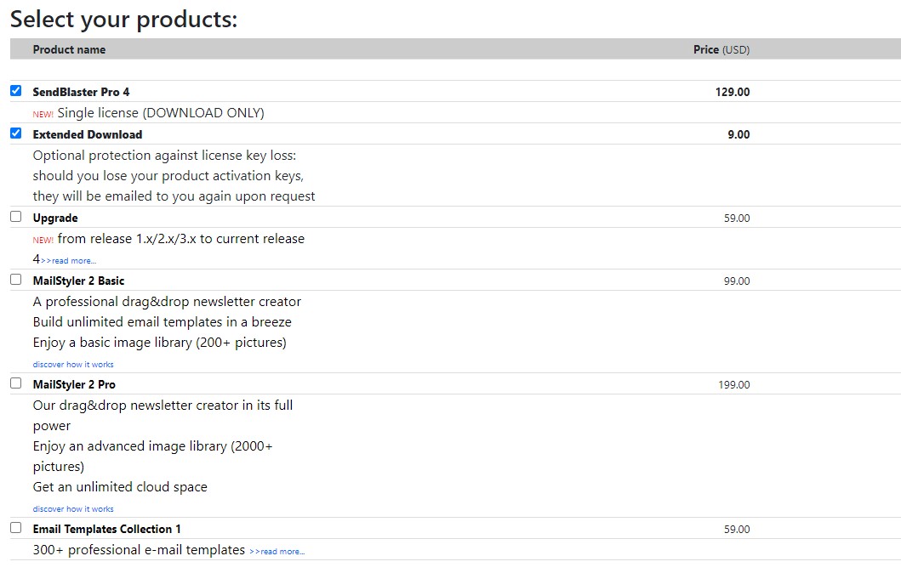Click 'Build unlimited email templates in a breeze' text
The image size is (901, 573).
coord(162,322)
